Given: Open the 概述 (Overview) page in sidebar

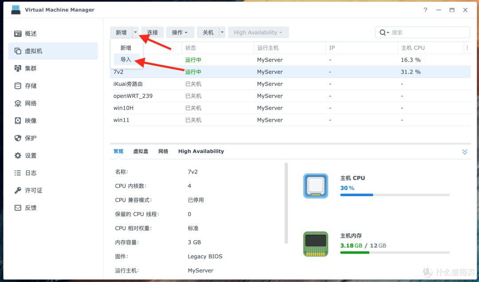Looking at the screenshot, I should pyautogui.click(x=31, y=33).
